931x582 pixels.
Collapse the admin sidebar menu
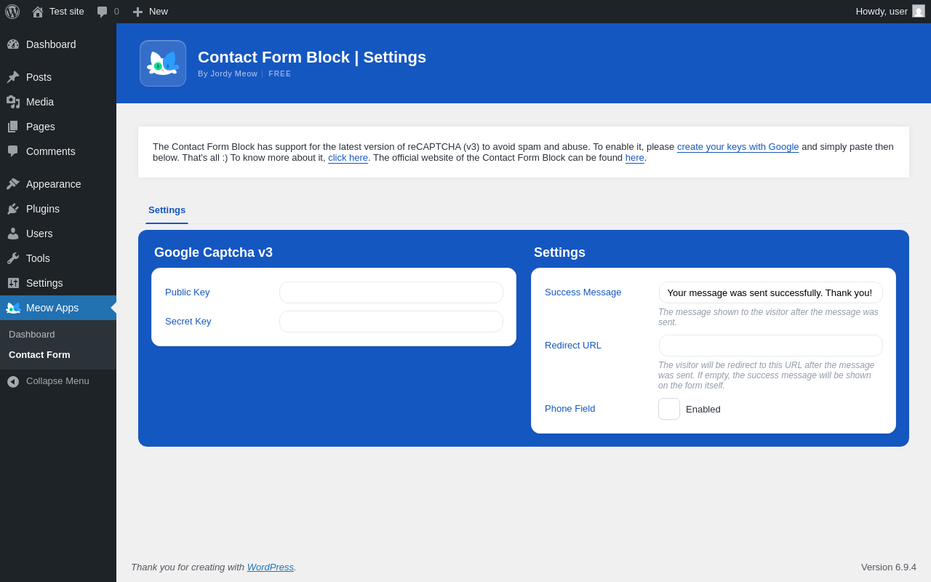pos(48,381)
